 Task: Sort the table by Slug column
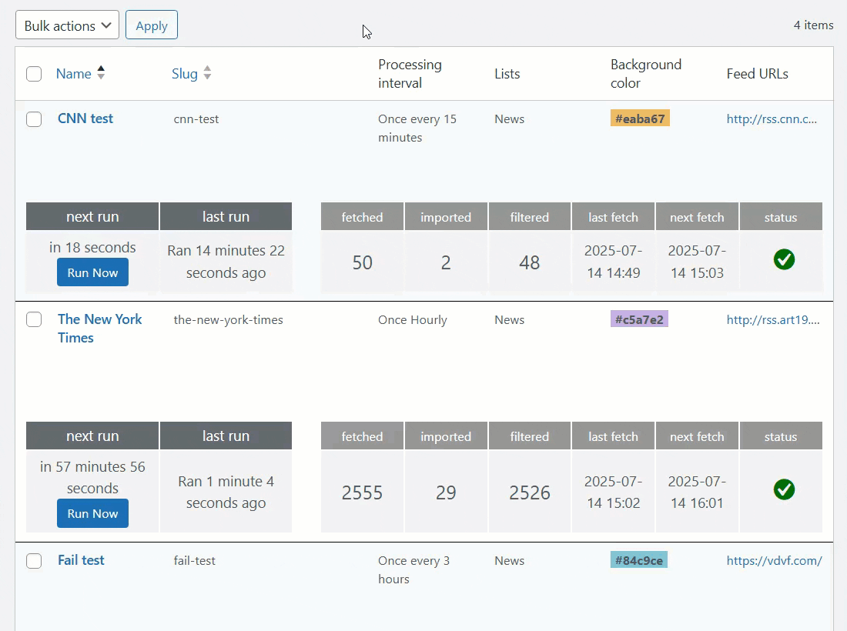point(184,73)
